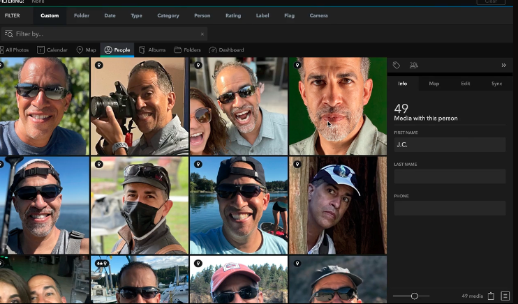
Task: Open the Sync tab in side panel
Action: 496,84
